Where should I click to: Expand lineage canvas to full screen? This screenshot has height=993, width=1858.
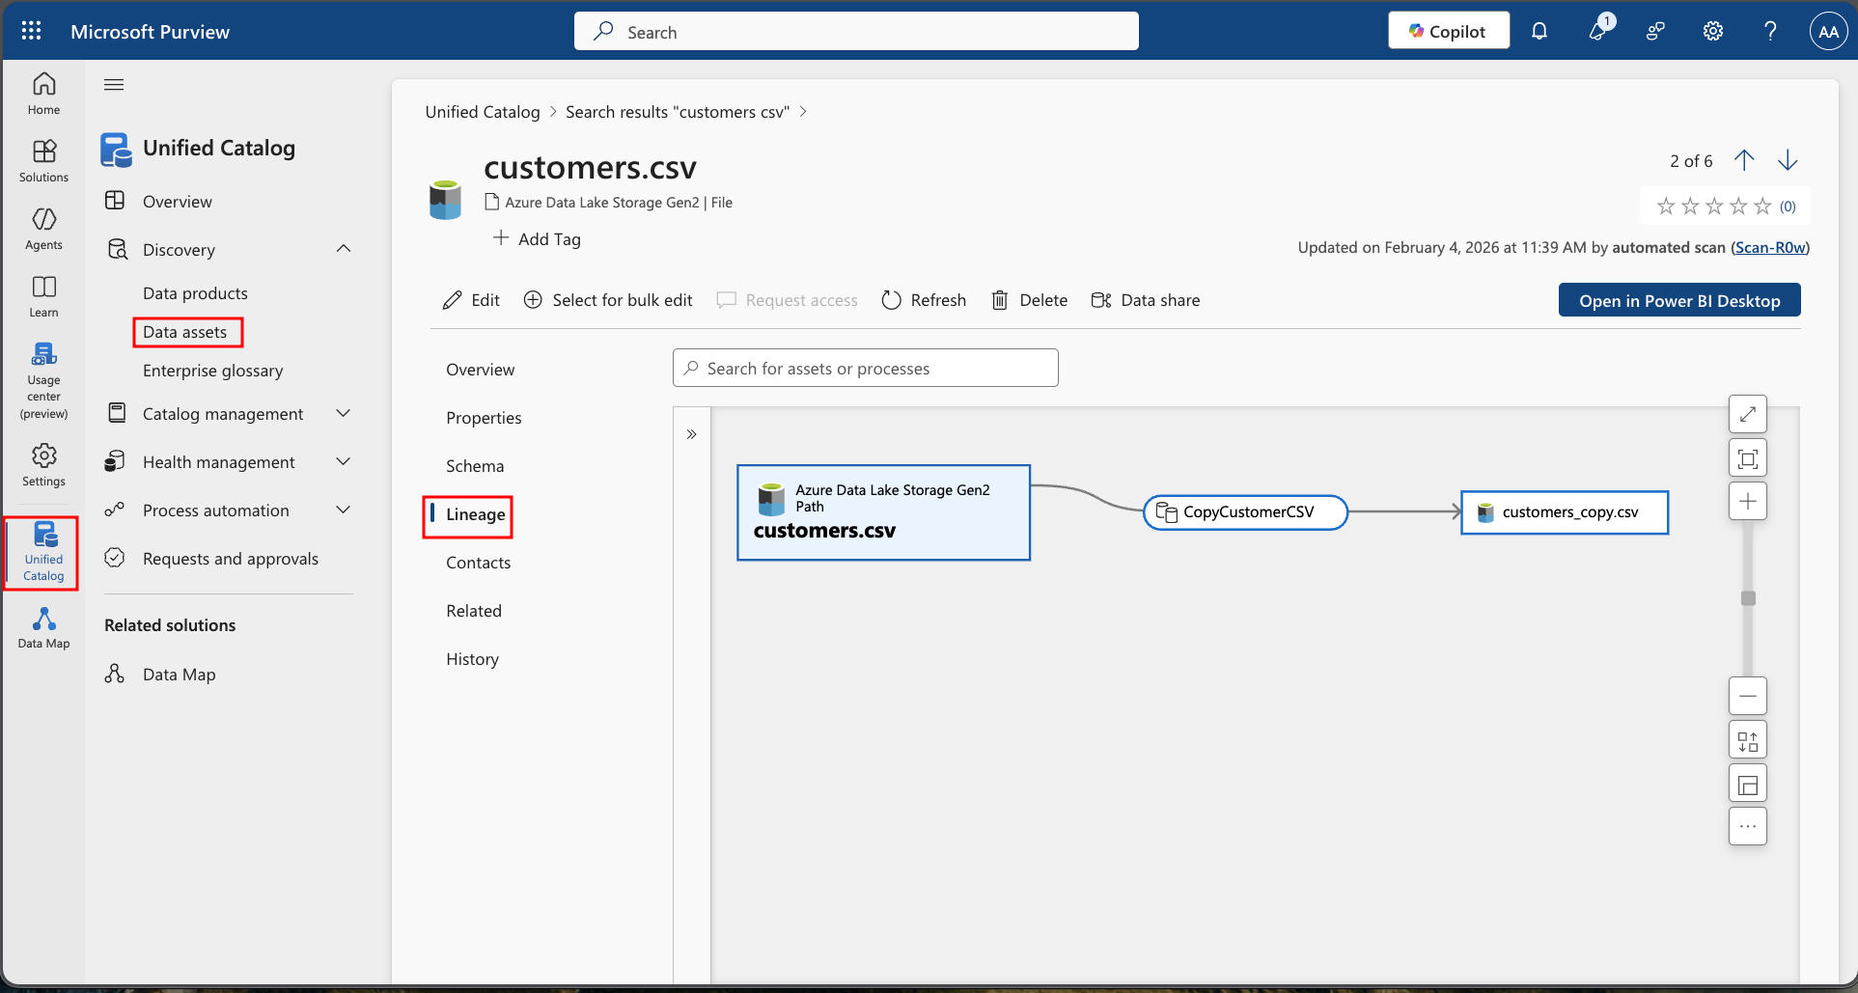[x=1747, y=414]
